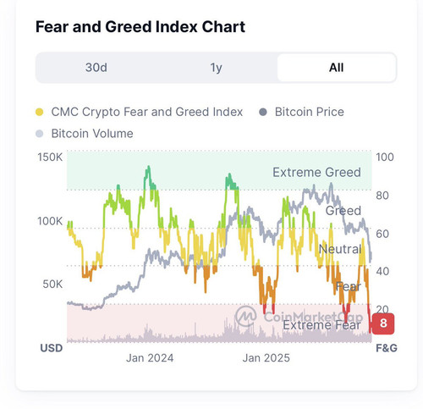This screenshot has width=423, height=409.
Task: Select the All time range tab
Action: click(337, 68)
